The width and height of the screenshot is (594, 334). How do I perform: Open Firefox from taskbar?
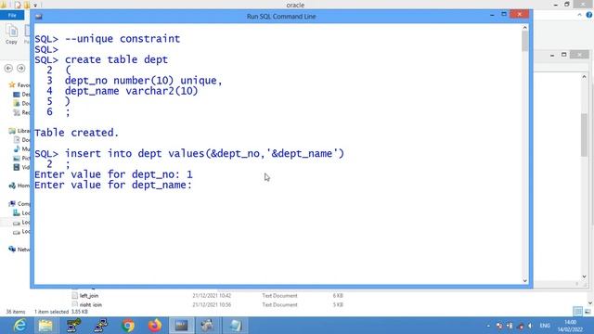point(154,326)
